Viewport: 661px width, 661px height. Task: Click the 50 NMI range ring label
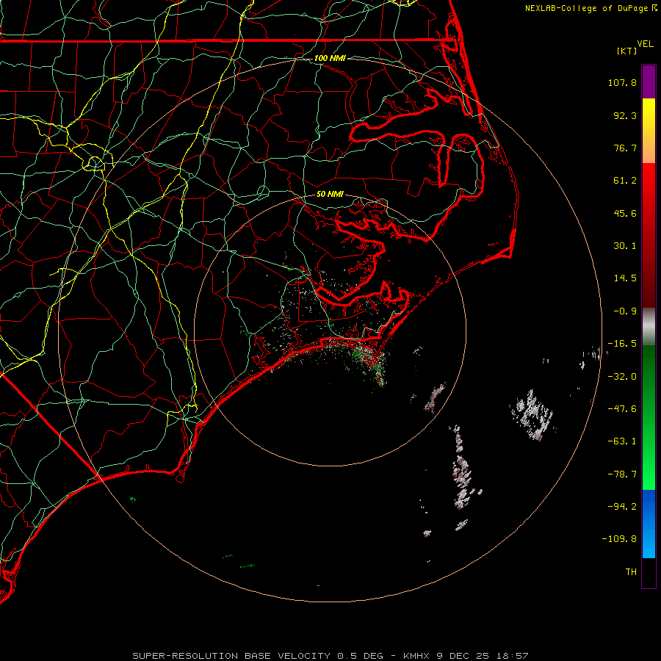(x=330, y=194)
